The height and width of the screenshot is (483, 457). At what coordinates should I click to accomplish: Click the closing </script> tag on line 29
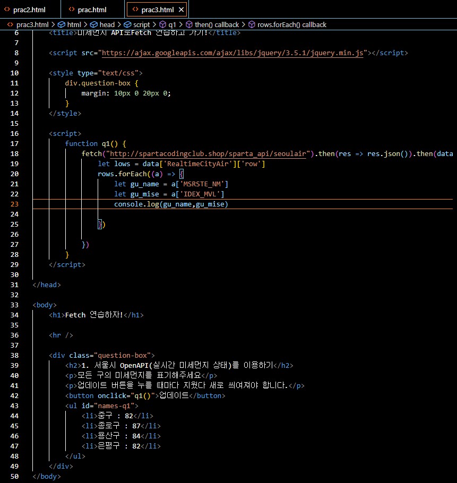[x=67, y=265]
